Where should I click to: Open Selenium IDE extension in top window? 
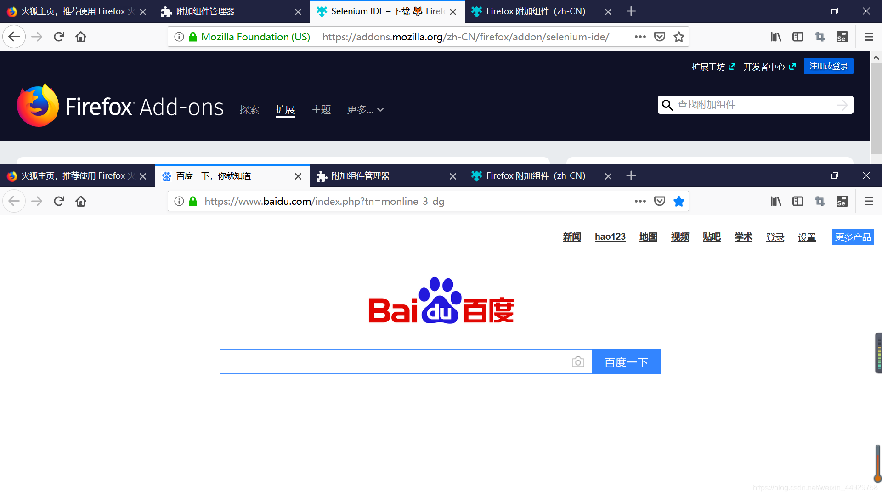(x=842, y=37)
